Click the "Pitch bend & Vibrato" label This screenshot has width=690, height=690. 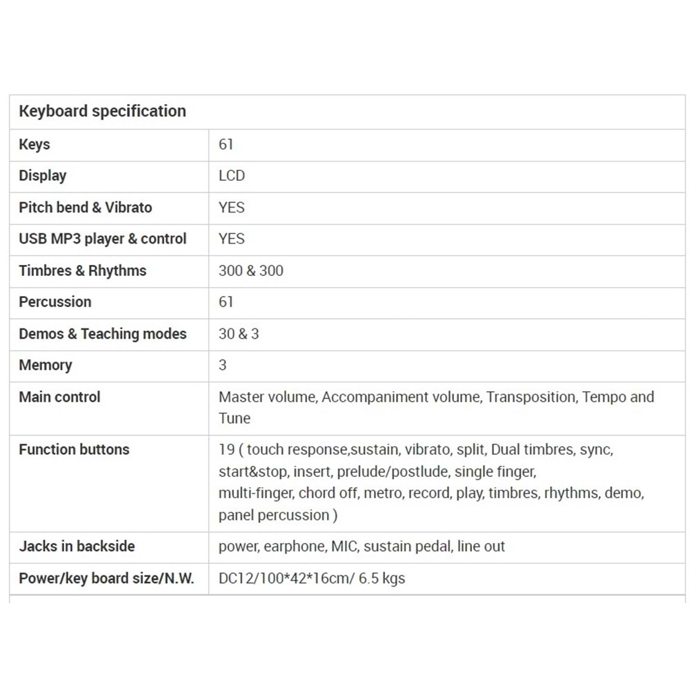click(86, 208)
